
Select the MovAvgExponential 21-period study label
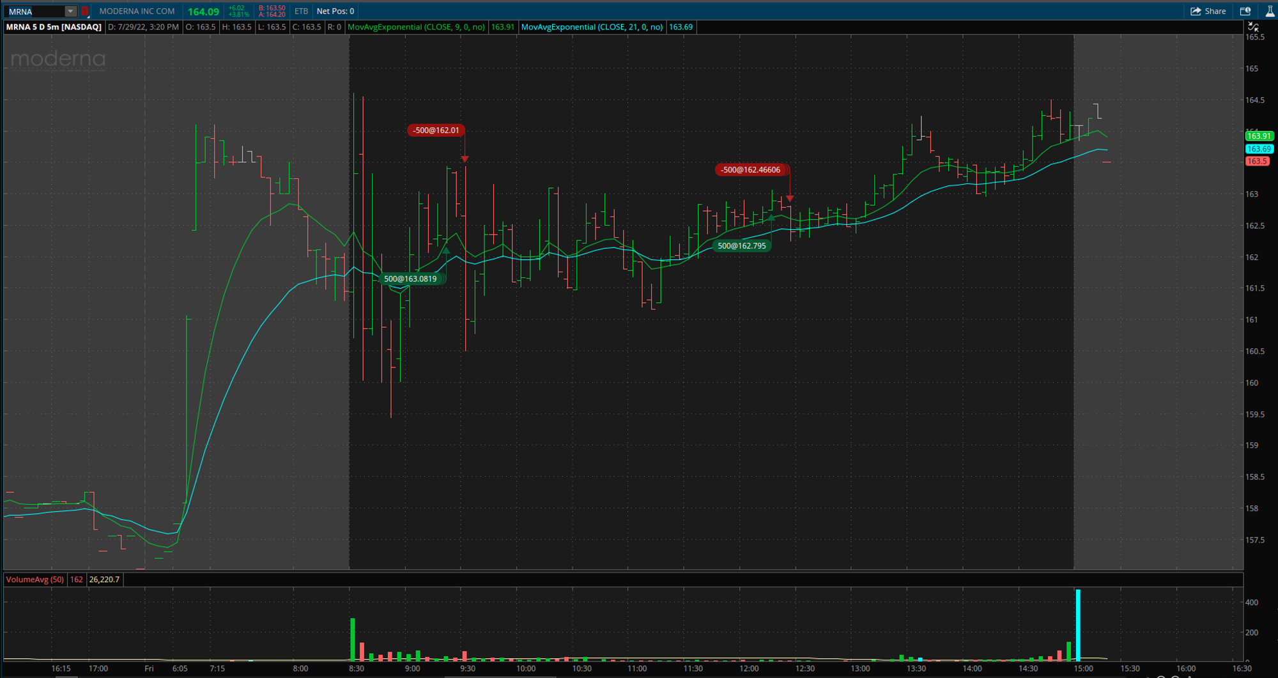[594, 27]
